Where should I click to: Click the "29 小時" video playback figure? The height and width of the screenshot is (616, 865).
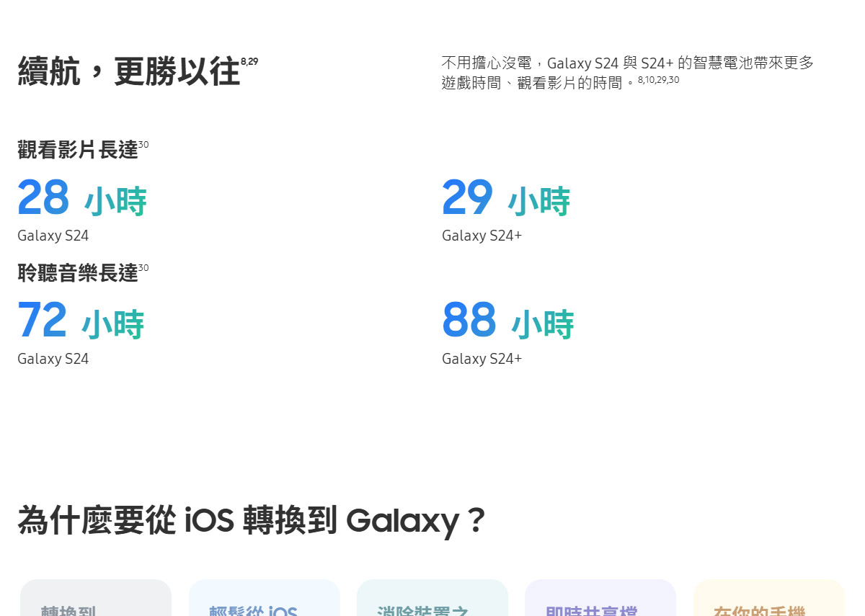pos(505,198)
